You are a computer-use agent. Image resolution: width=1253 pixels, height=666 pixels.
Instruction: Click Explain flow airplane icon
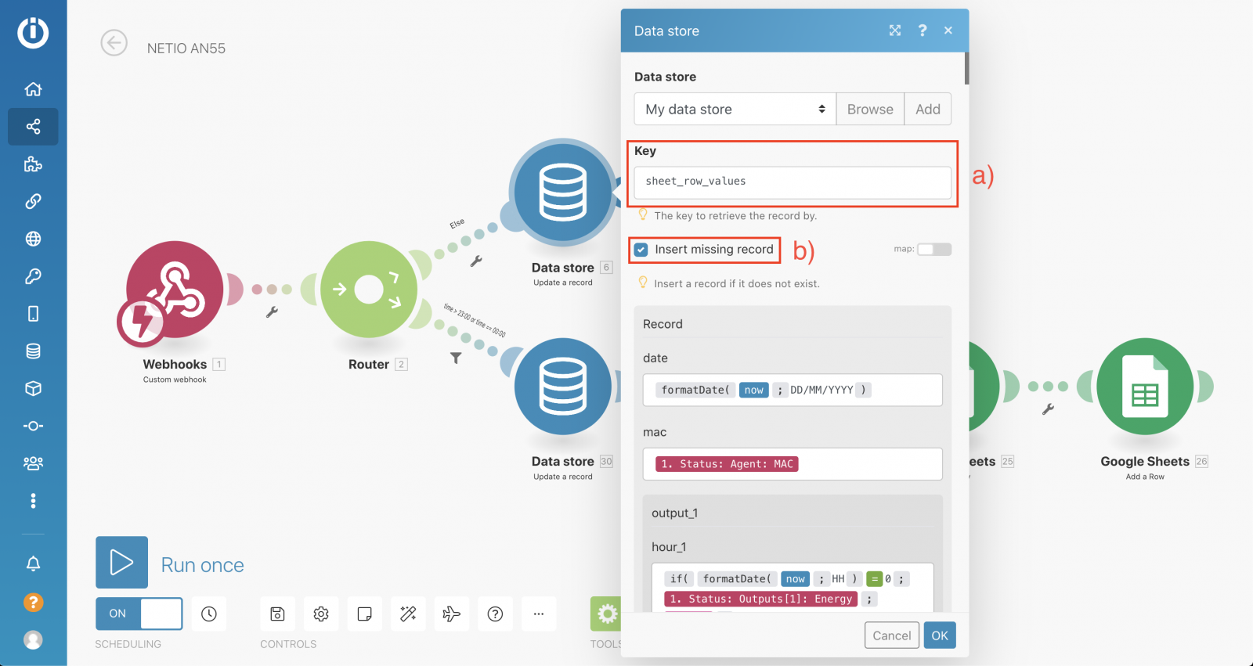pyautogui.click(x=452, y=614)
